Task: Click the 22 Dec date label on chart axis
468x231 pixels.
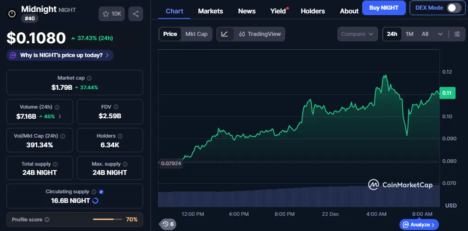Action: 330,214
